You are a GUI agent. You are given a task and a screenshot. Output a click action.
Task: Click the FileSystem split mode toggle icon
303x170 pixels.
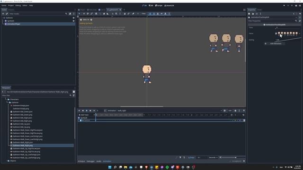(74, 92)
